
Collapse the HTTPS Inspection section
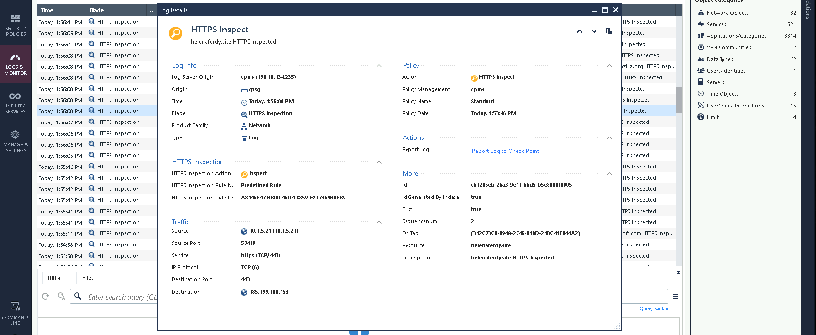tap(379, 162)
